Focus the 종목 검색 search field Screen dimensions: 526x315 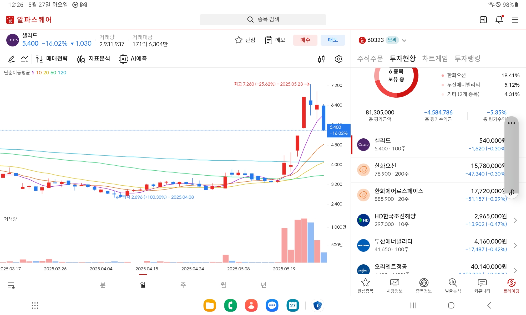(263, 19)
